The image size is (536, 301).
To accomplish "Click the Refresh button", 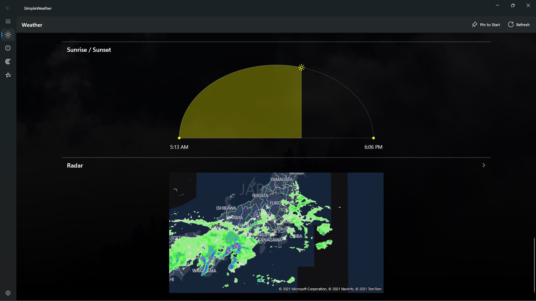I will pyautogui.click(x=519, y=24).
